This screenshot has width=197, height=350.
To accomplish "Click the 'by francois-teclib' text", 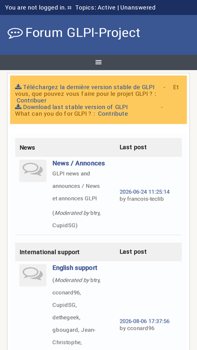I will [142, 199].
